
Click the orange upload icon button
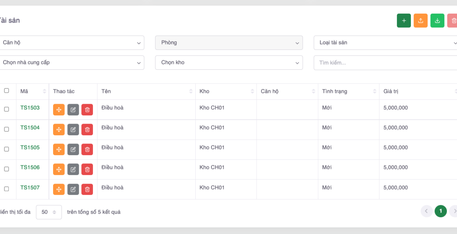click(420, 21)
